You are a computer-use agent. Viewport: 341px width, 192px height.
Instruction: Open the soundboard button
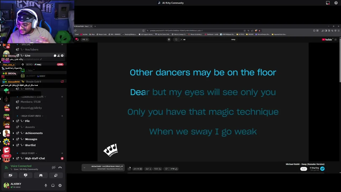[56, 175]
